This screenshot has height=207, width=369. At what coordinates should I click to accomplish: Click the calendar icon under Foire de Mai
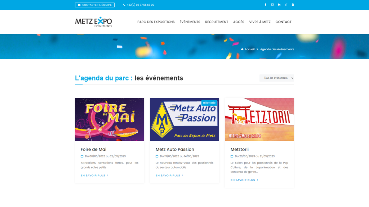pyautogui.click(x=82, y=156)
